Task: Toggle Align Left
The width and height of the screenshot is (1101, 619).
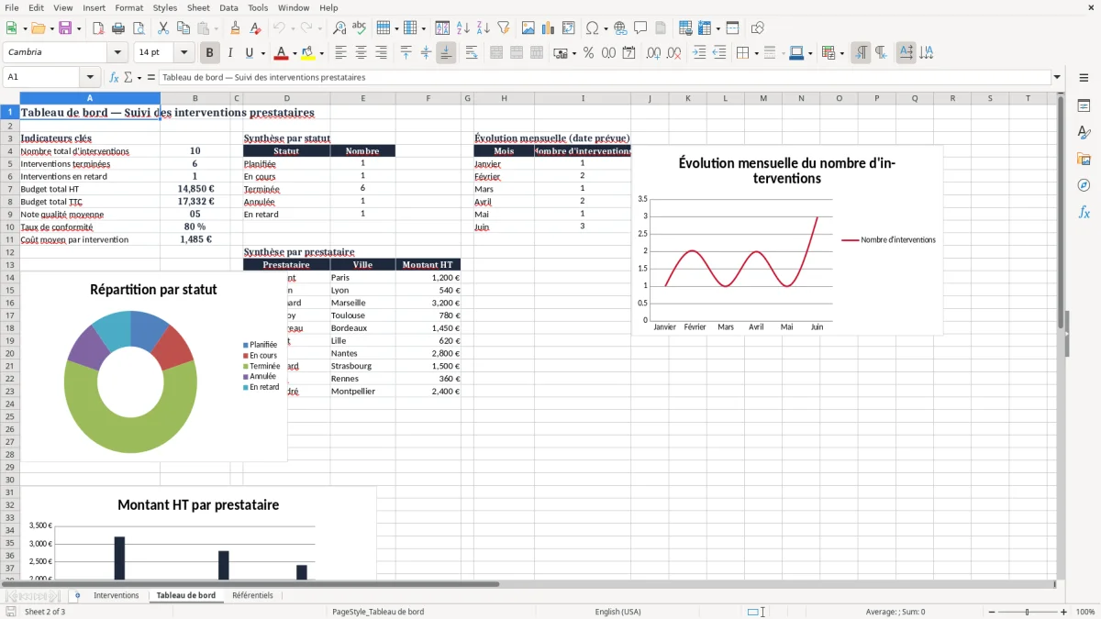Action: tap(340, 53)
